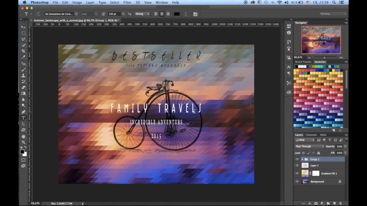The image size is (367, 206).
Task: Click the Layer 1 layer name
Action: (x=314, y=165)
